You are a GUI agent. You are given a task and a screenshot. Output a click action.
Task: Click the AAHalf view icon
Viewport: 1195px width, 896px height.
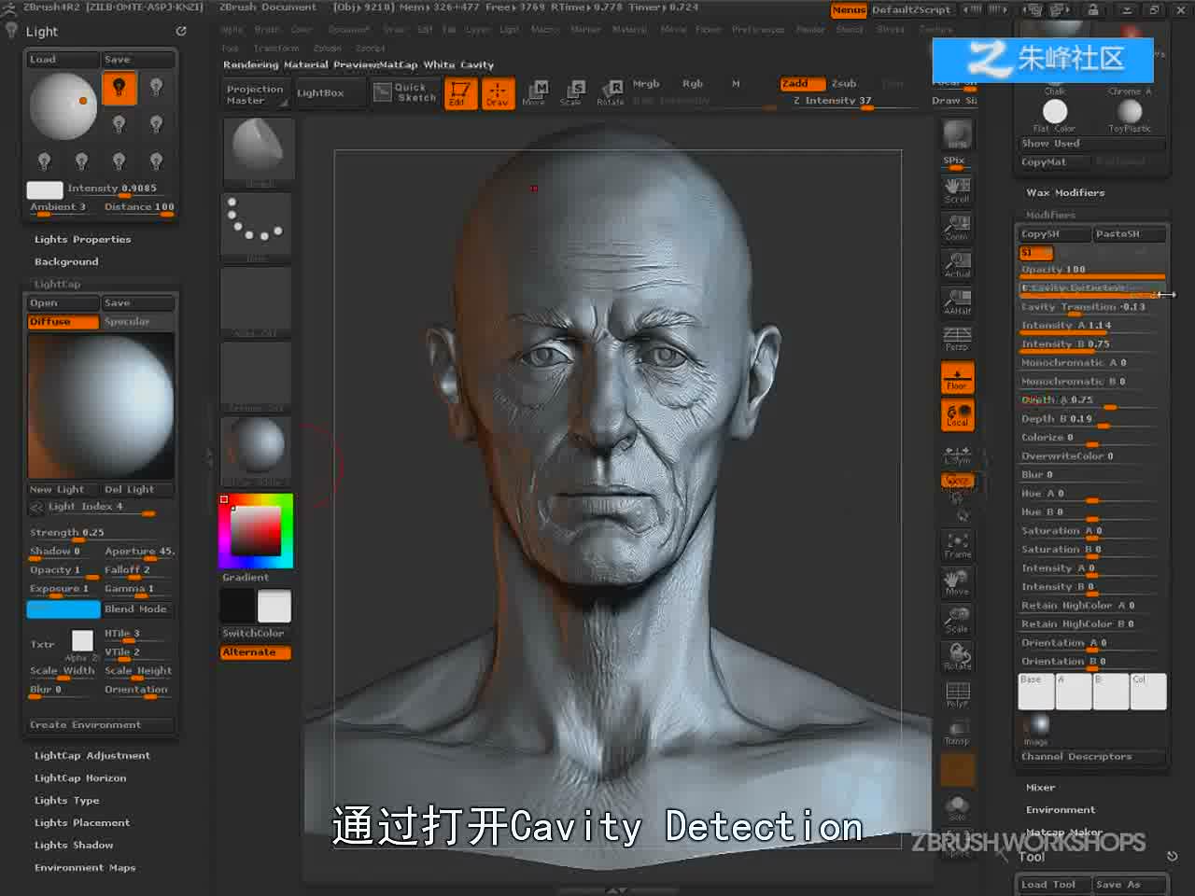click(957, 301)
